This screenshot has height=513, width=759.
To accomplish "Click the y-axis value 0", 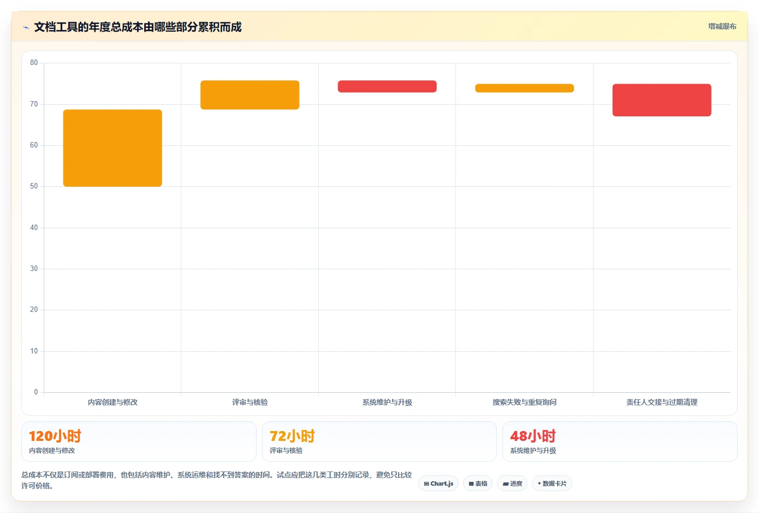I will (x=36, y=392).
